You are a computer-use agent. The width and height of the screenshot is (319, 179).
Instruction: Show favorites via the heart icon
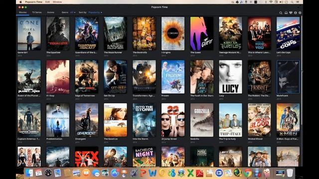tap(291, 13)
